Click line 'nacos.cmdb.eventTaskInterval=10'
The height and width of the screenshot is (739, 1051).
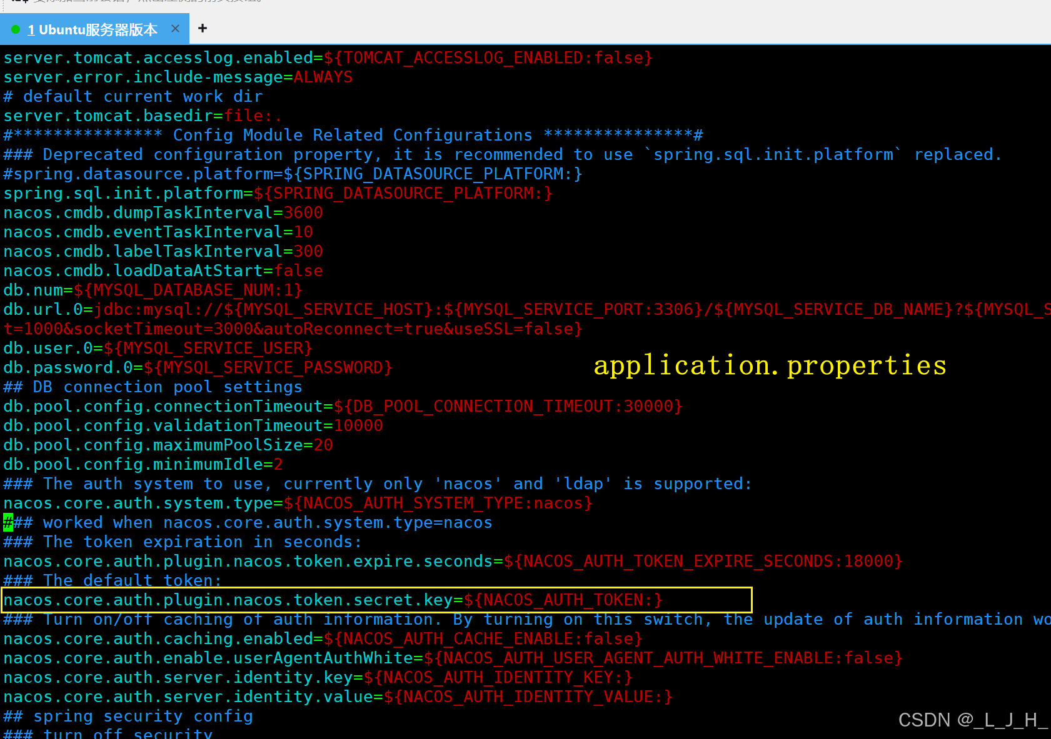158,232
